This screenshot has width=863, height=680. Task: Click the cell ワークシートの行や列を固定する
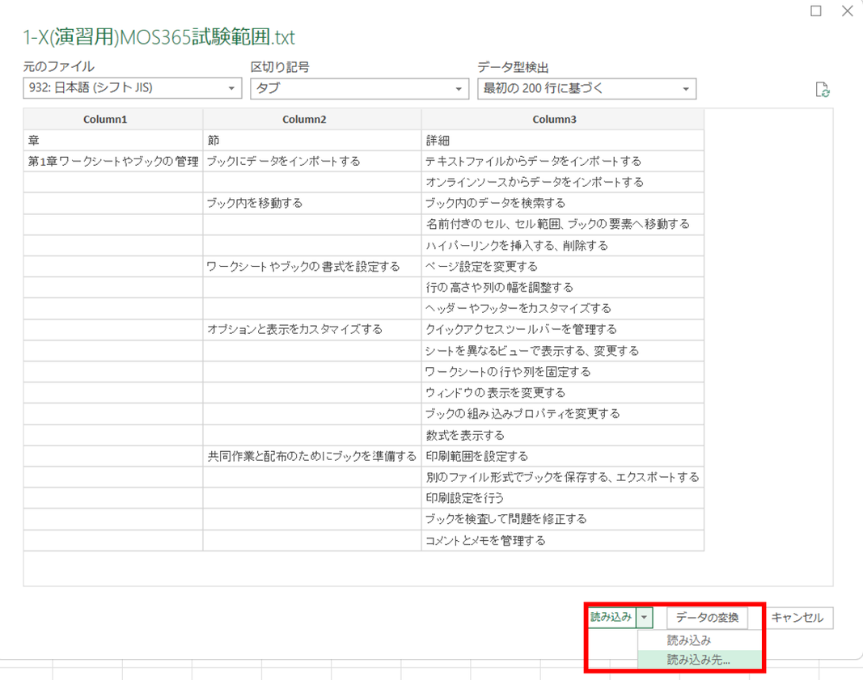coord(562,371)
